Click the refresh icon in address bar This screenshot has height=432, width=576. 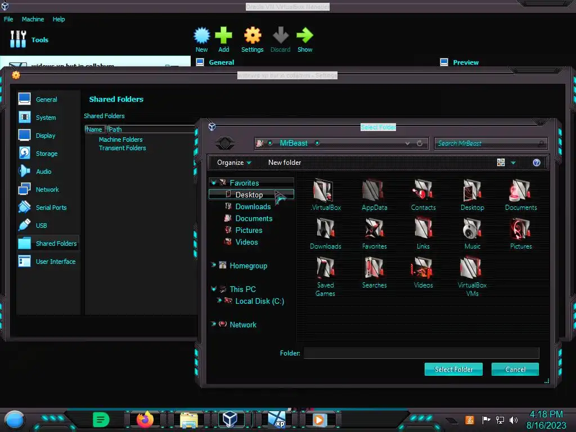coord(420,143)
